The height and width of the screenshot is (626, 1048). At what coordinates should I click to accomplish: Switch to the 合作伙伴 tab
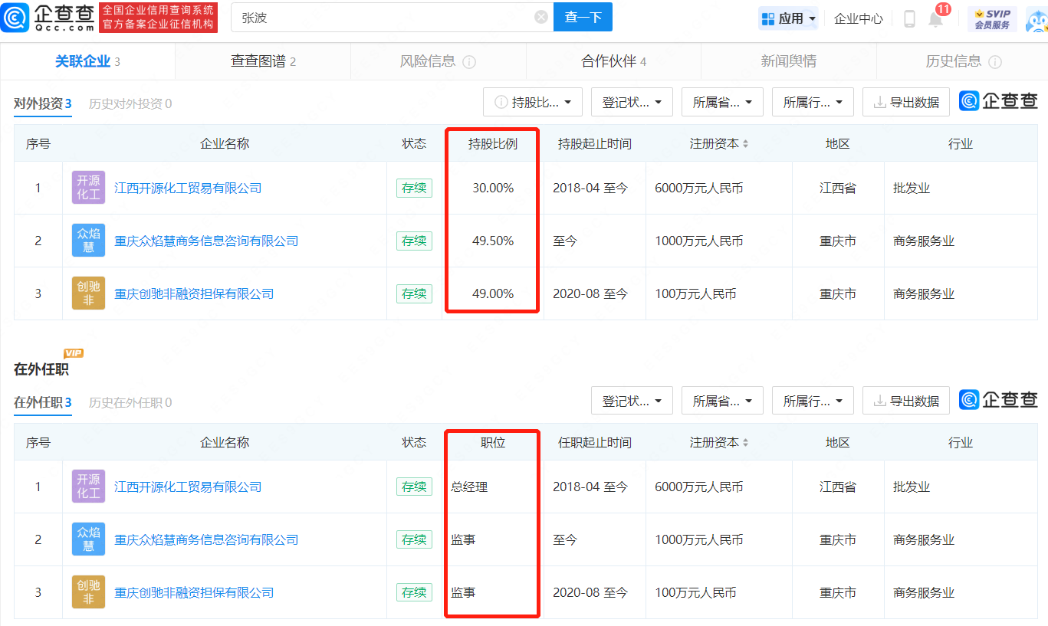click(613, 61)
